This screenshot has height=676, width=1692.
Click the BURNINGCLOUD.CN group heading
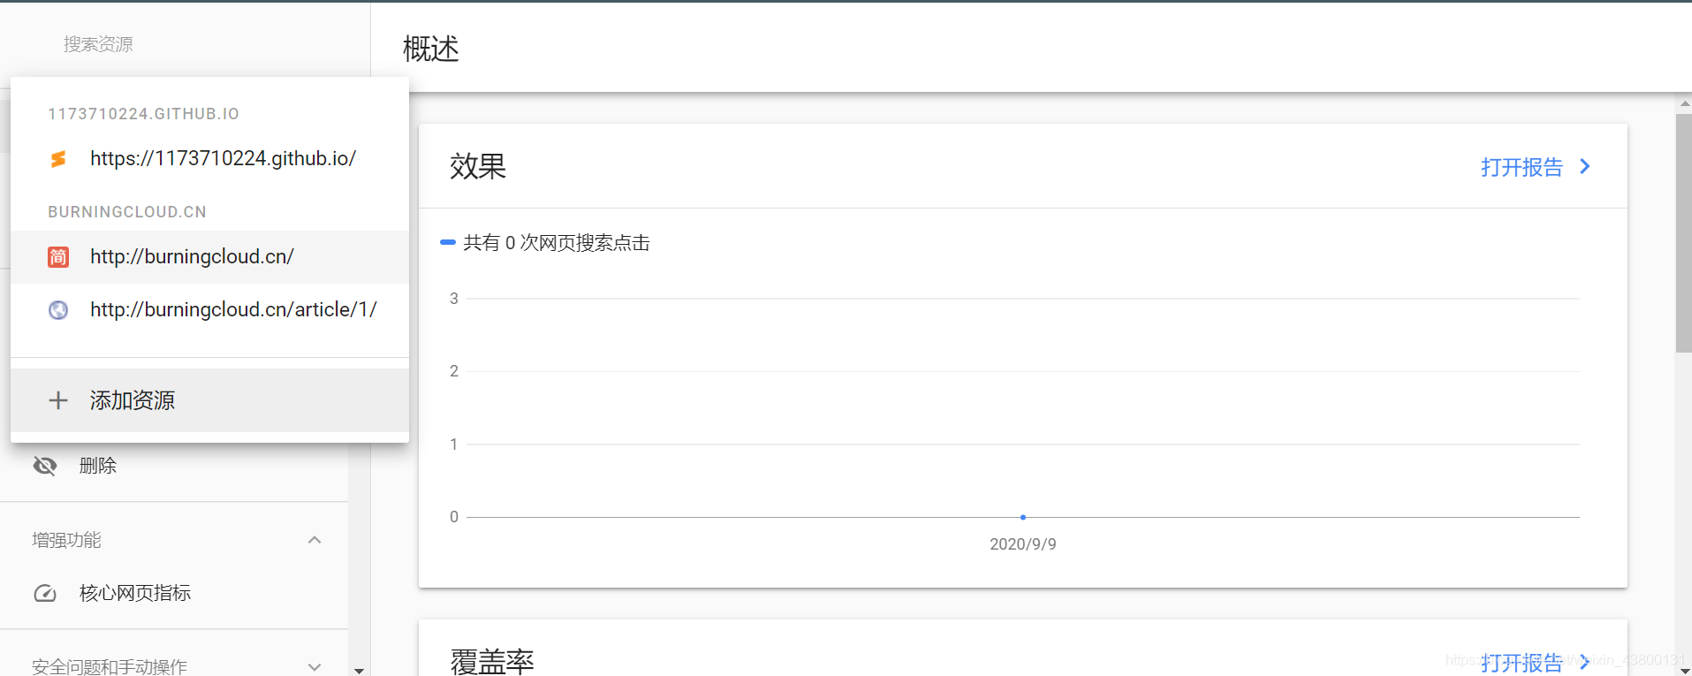pos(127,212)
